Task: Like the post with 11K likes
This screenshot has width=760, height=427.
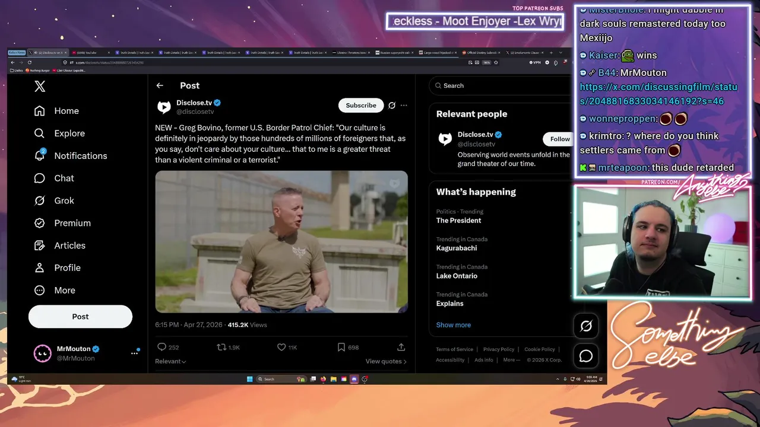Action: point(281,347)
